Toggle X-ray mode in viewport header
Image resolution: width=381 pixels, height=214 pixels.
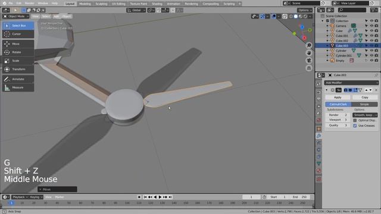click(x=285, y=17)
